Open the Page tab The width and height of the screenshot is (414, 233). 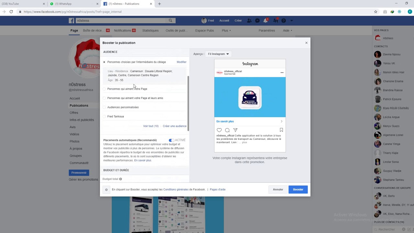click(x=74, y=30)
